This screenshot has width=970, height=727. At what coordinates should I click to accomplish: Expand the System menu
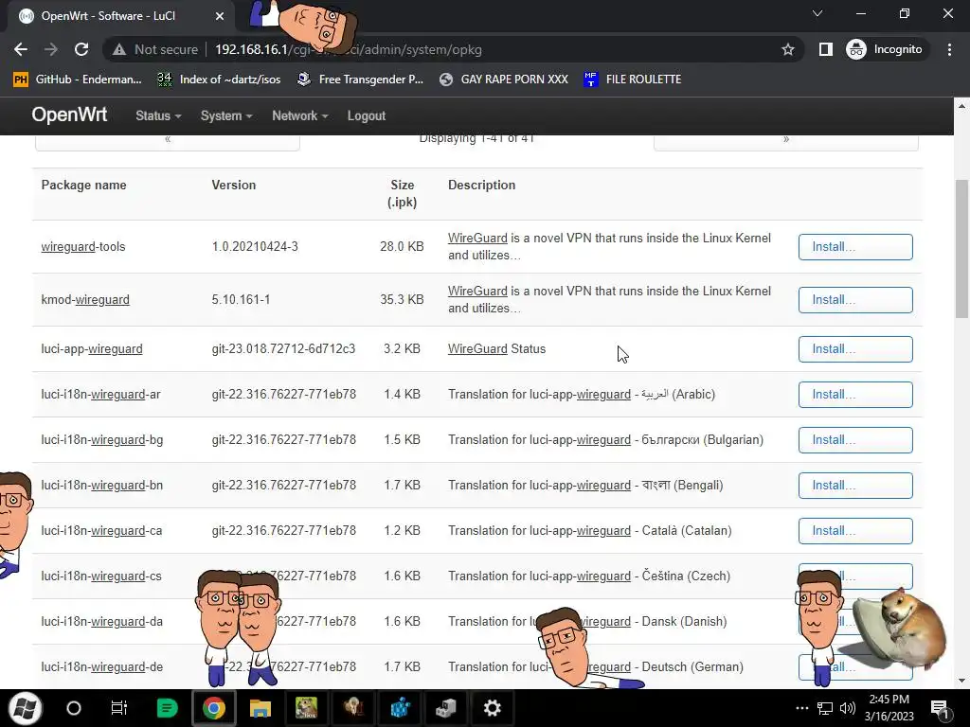tap(226, 115)
